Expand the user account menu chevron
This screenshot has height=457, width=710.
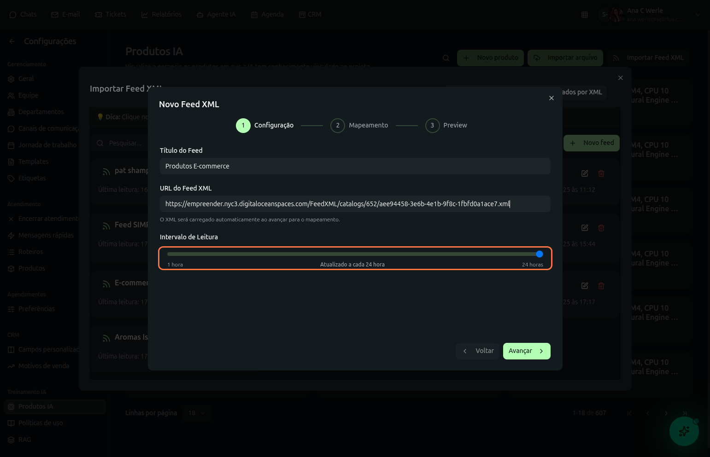698,15
